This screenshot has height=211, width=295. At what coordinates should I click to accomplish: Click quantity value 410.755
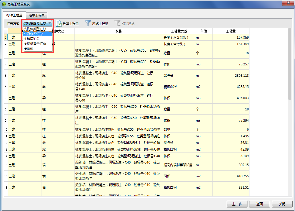coord(243,176)
